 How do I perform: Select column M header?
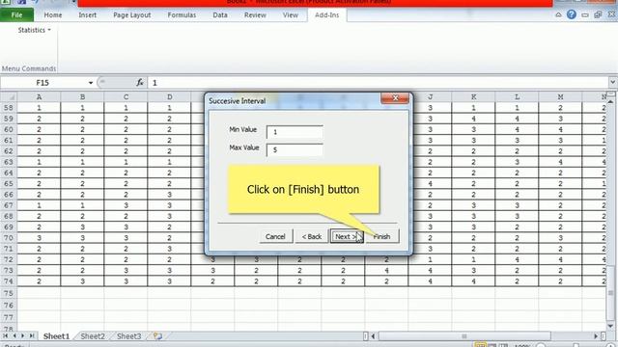(560, 96)
